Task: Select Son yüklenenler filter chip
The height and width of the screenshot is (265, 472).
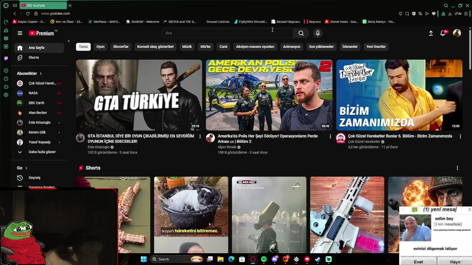Action: [321, 47]
